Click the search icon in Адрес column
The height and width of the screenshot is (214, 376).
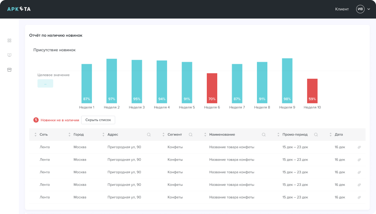click(149, 135)
